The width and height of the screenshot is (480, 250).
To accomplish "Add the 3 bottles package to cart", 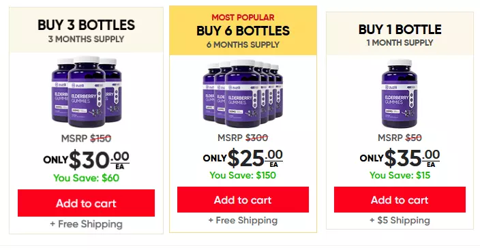I will (x=86, y=203).
